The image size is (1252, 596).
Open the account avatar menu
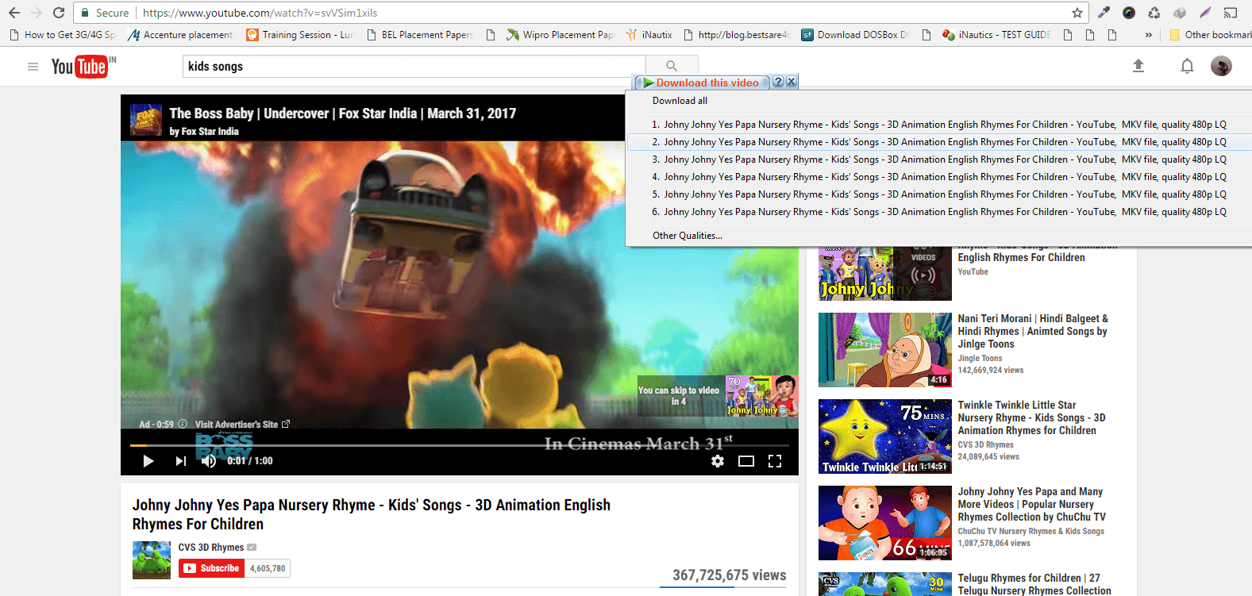tap(1221, 66)
